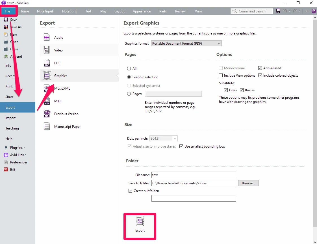Uncheck Include colored objects
317x244 pixels.
coord(260,75)
